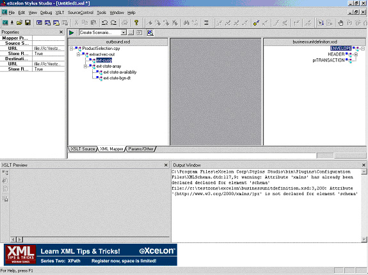Select the ext-cusip tree item
This screenshot has height=275, width=368.
click(x=104, y=61)
